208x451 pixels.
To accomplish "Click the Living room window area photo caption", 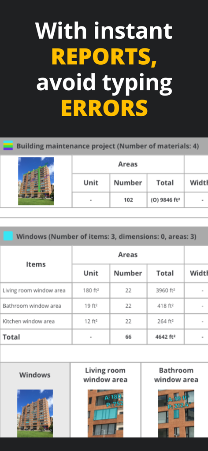I will click(105, 375).
